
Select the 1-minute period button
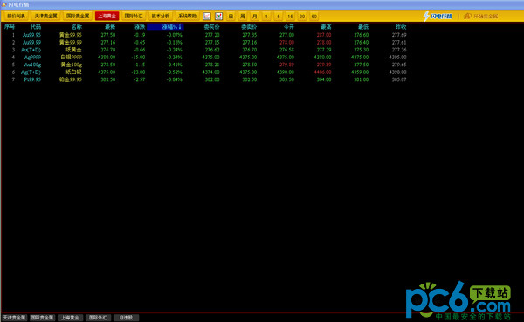click(x=266, y=16)
